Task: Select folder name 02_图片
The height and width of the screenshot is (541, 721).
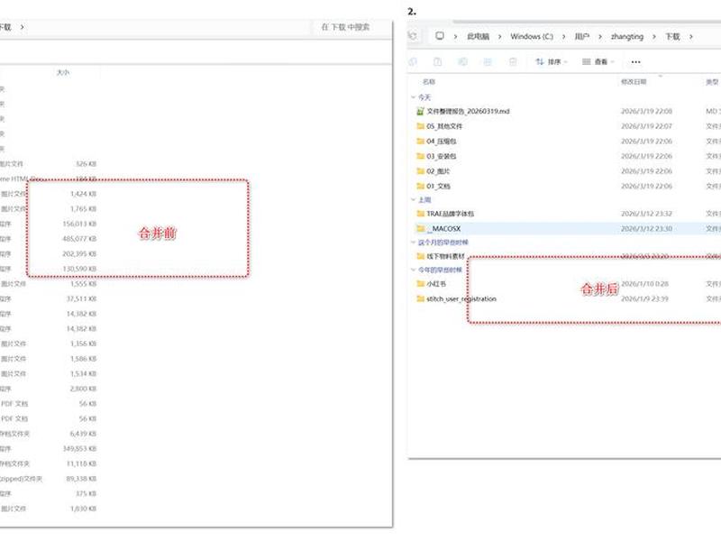Action: [x=438, y=171]
